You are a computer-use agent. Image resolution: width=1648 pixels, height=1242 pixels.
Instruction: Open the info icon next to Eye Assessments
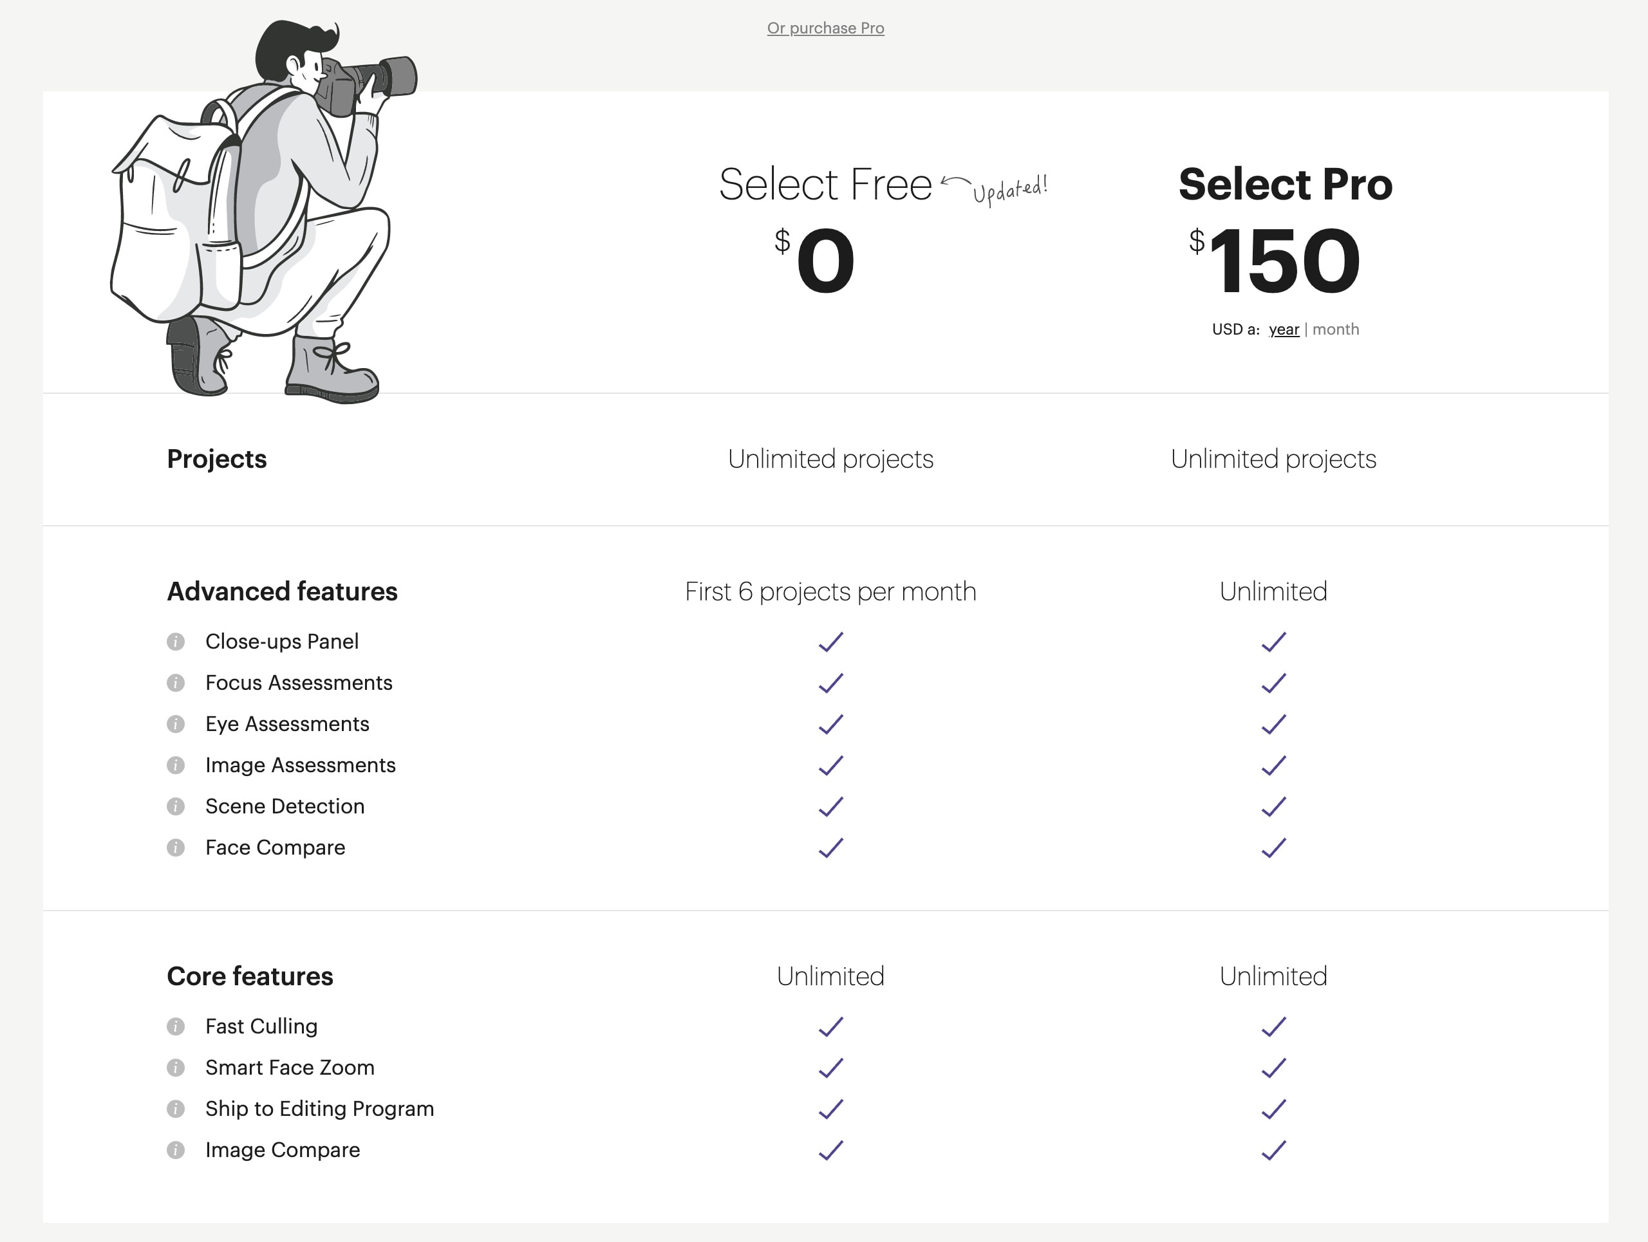176,724
